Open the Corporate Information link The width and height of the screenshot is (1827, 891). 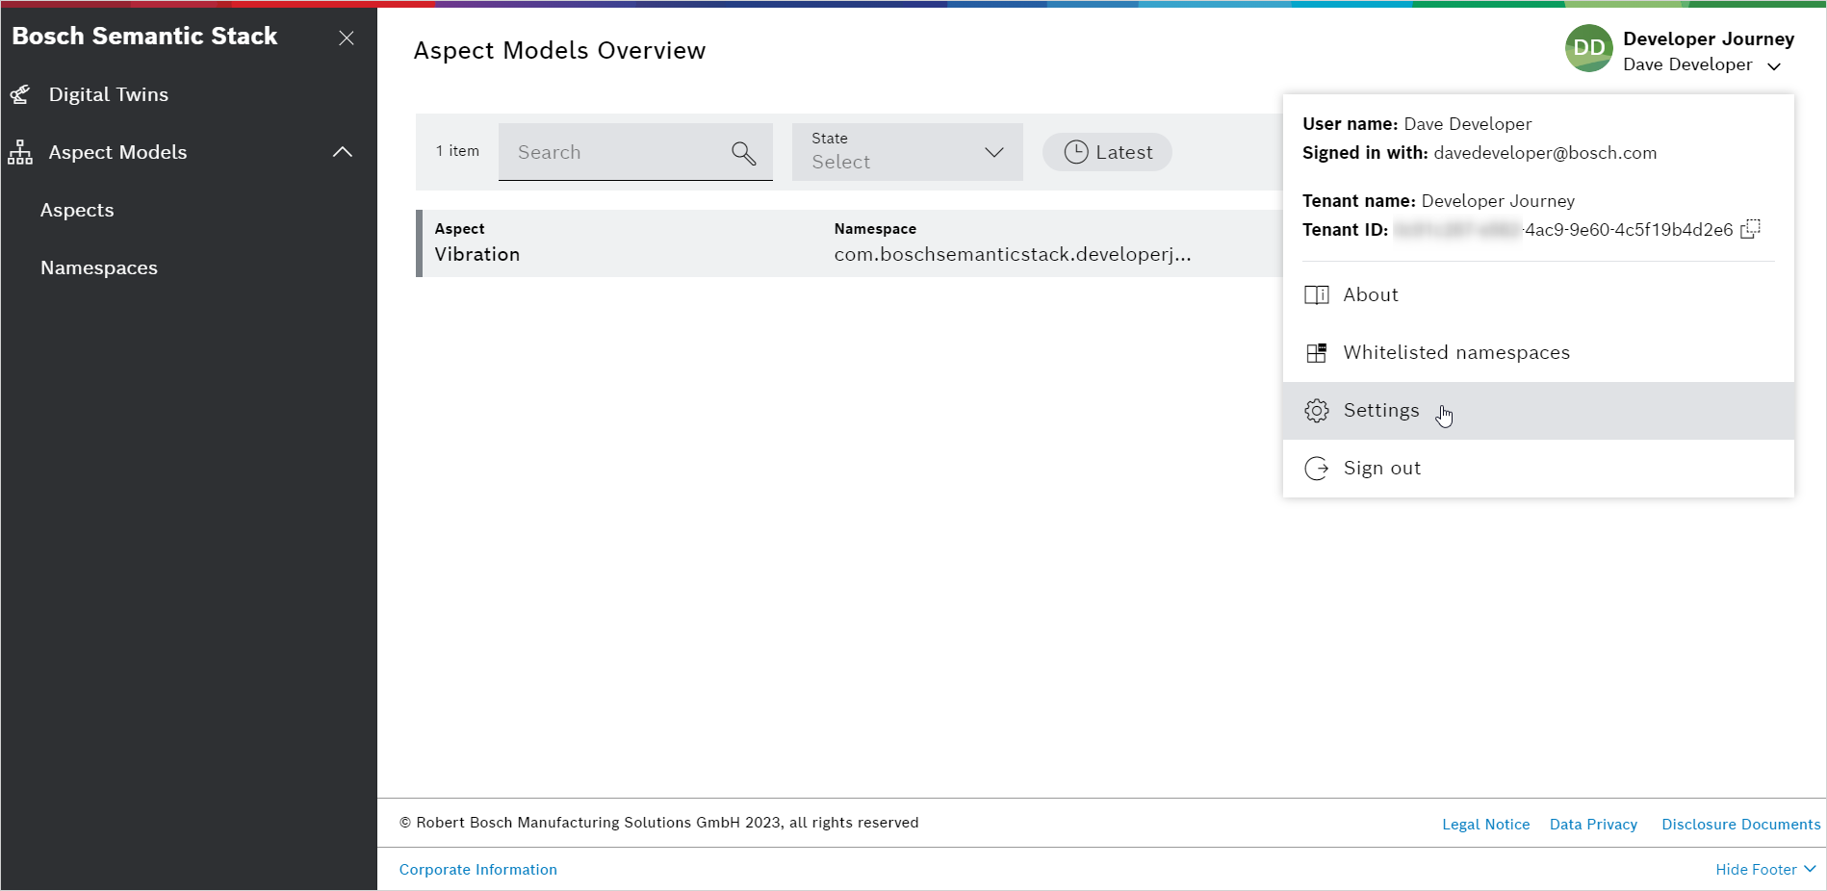coord(478,870)
